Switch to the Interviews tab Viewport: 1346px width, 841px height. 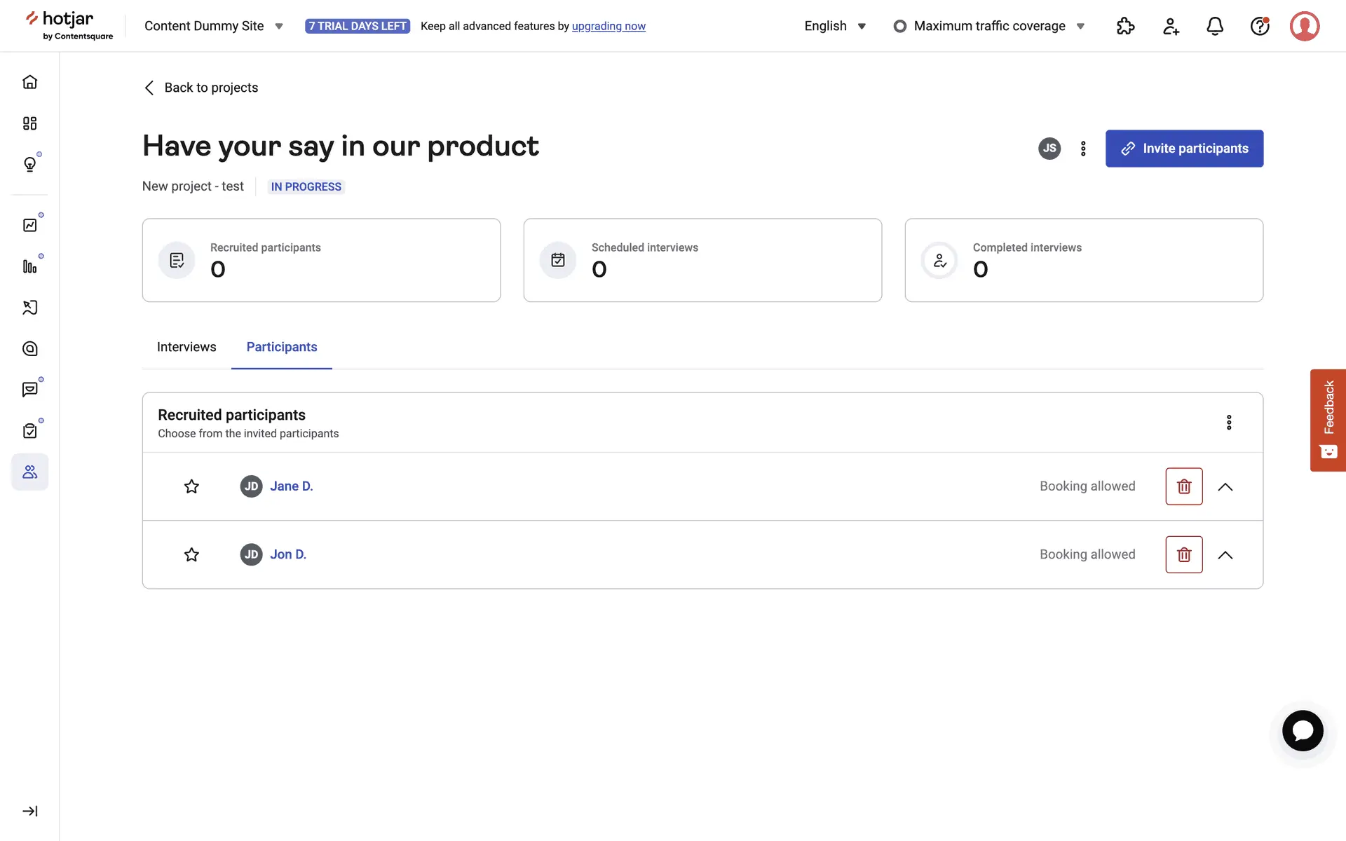click(x=186, y=347)
